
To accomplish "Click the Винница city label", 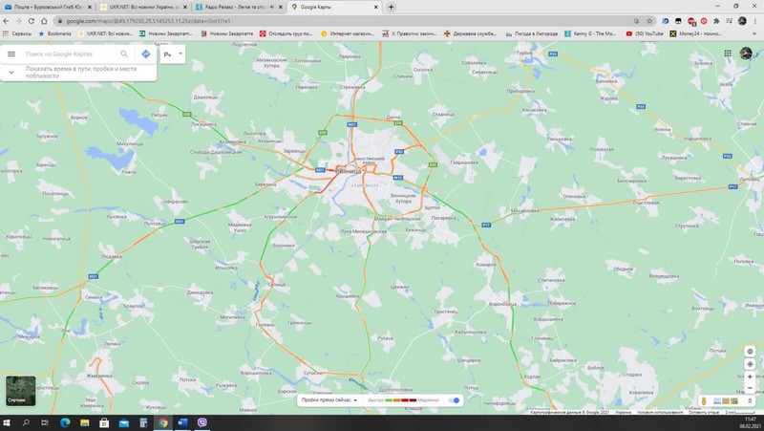I will pyautogui.click(x=349, y=172).
